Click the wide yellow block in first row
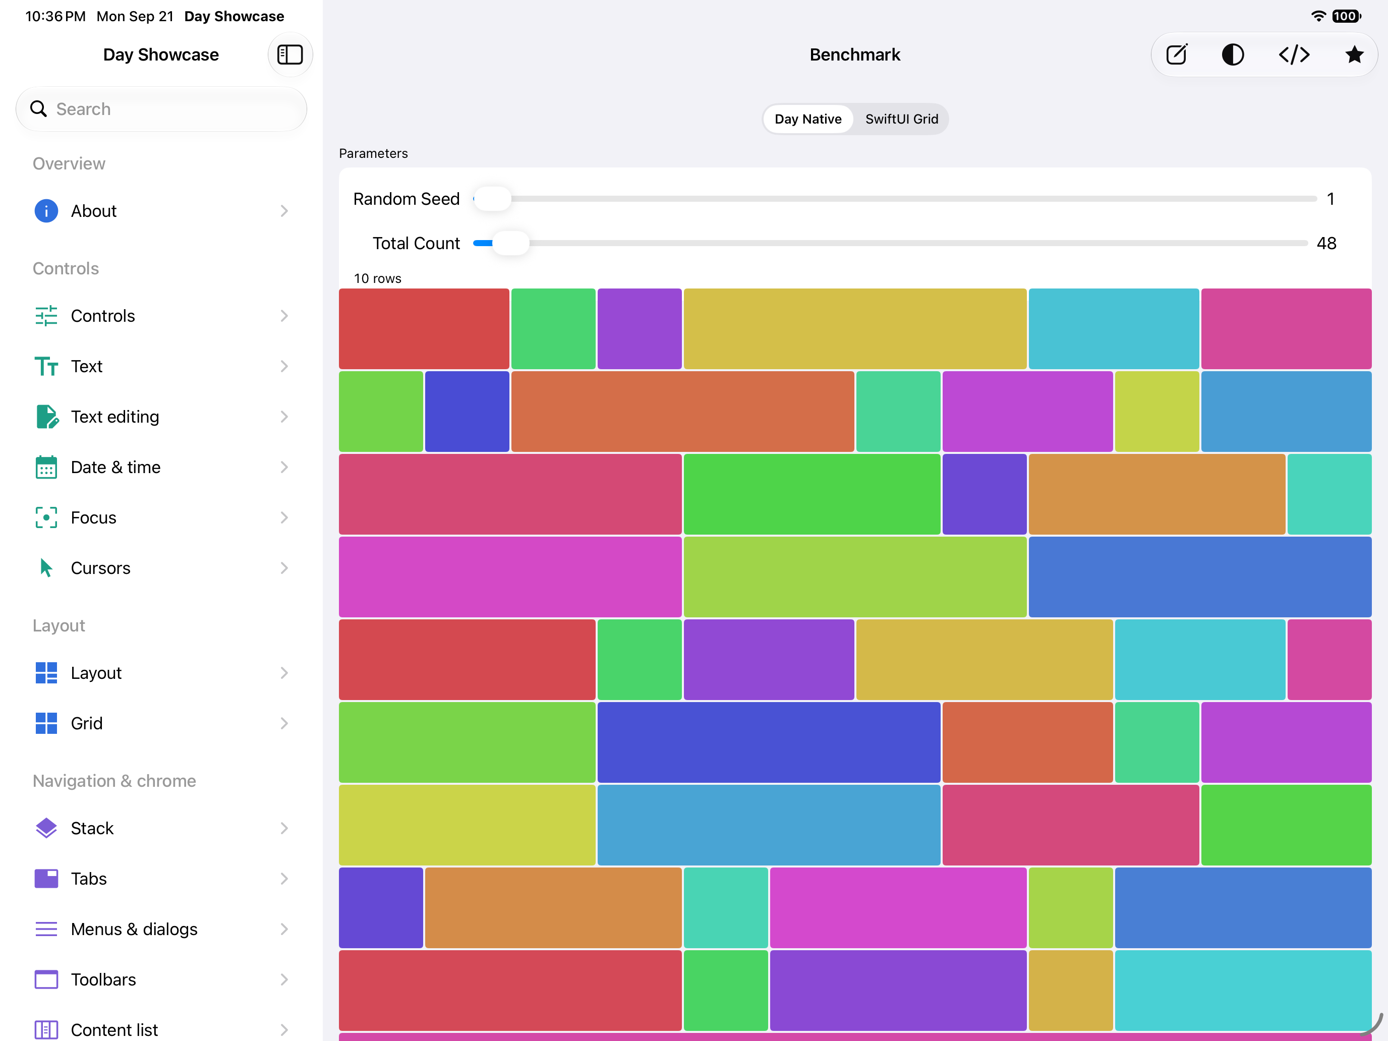This screenshot has height=1041, width=1388. (854, 329)
